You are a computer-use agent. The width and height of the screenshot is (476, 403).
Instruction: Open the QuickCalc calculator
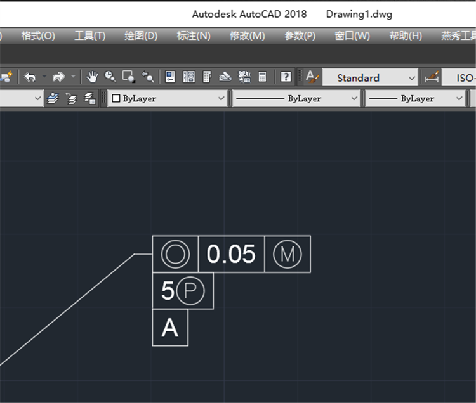click(x=262, y=77)
